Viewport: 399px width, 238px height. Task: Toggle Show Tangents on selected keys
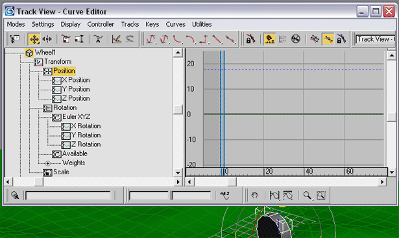click(328, 39)
